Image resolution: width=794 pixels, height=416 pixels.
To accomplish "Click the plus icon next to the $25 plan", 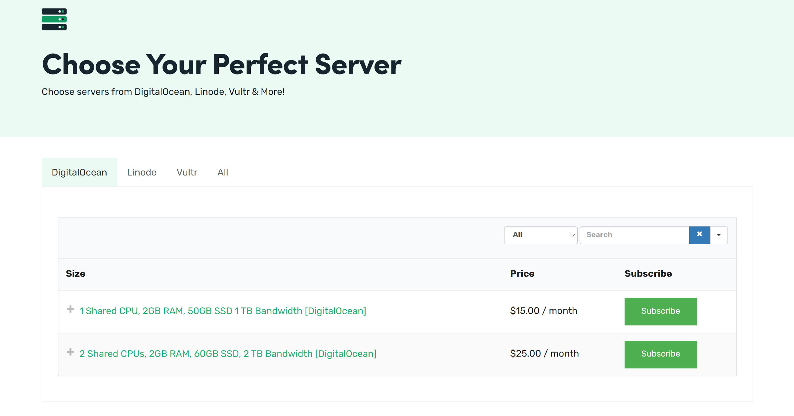I will [70, 352].
